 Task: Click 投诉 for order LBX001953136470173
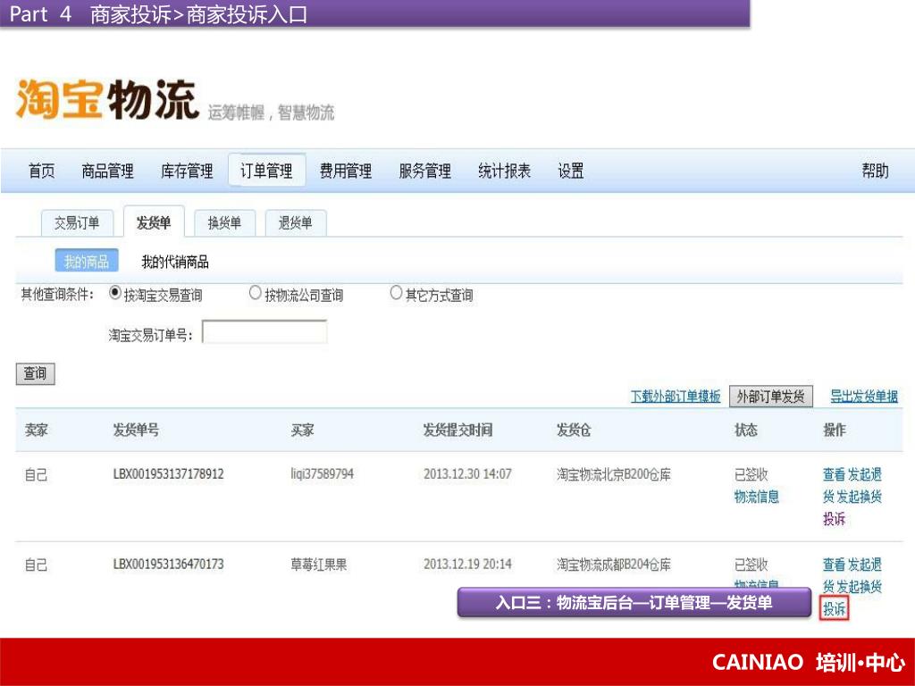pyautogui.click(x=834, y=609)
